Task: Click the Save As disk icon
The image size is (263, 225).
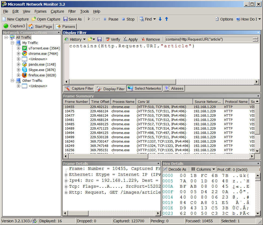Action: tap(66, 19)
